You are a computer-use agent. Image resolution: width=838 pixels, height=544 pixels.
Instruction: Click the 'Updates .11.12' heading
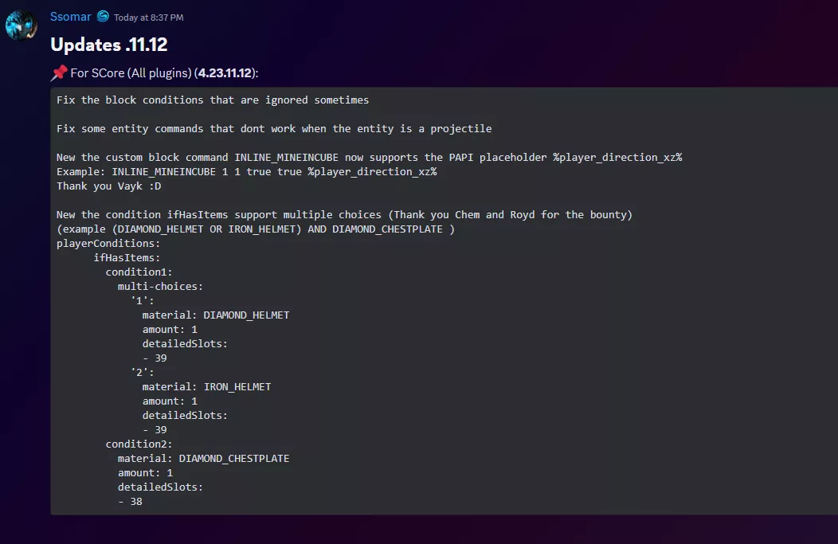point(108,45)
